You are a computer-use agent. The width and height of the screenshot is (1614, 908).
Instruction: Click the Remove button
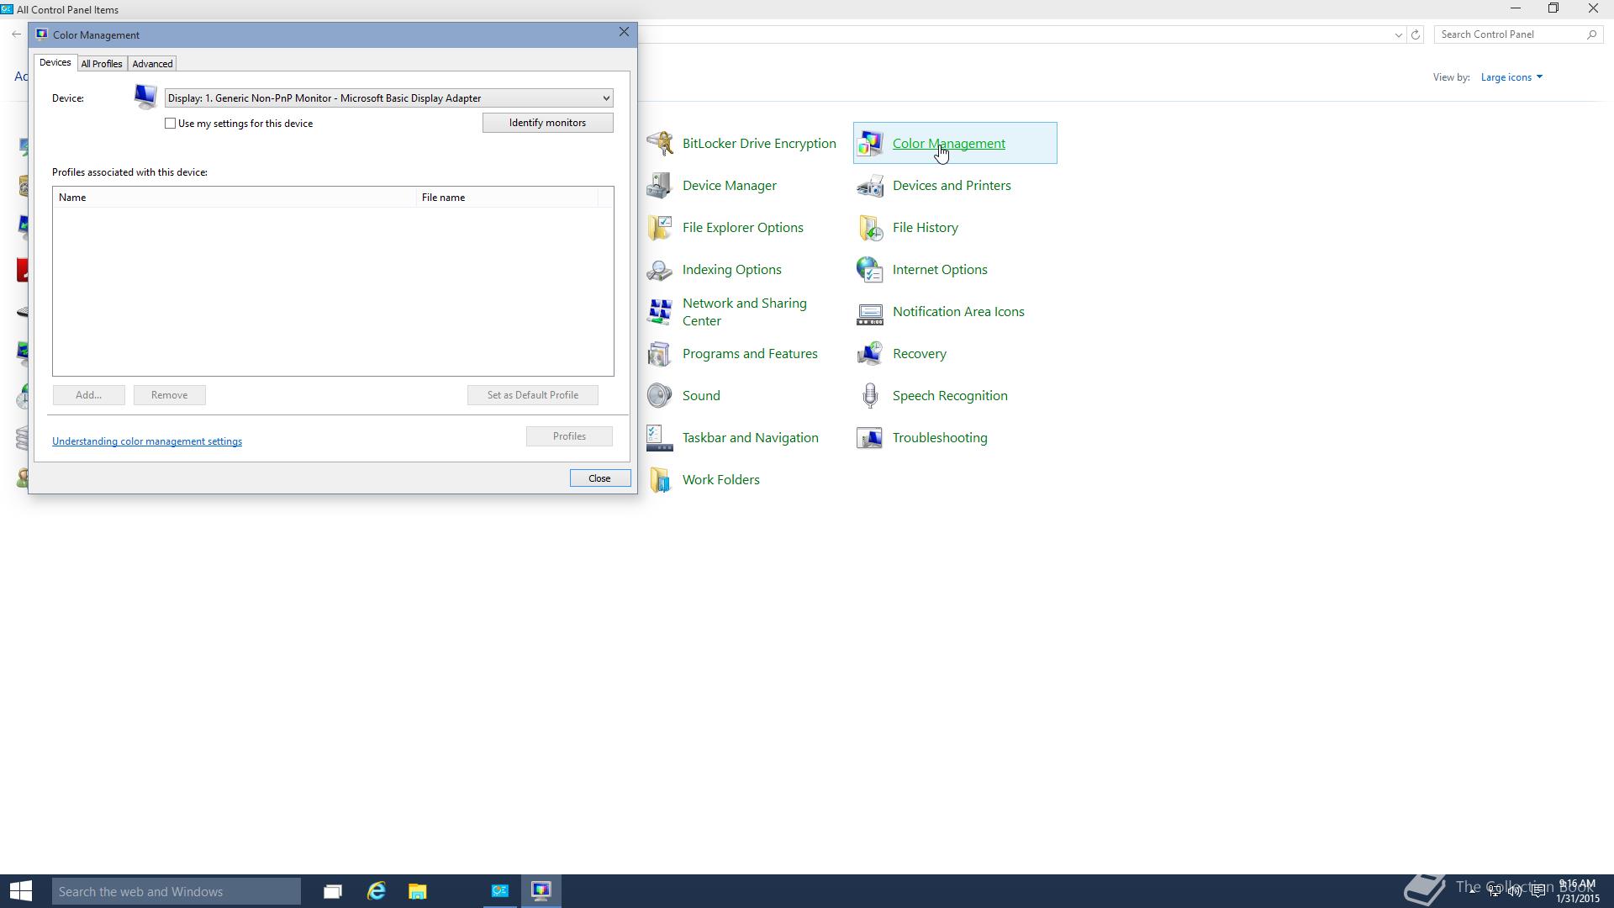(x=170, y=395)
